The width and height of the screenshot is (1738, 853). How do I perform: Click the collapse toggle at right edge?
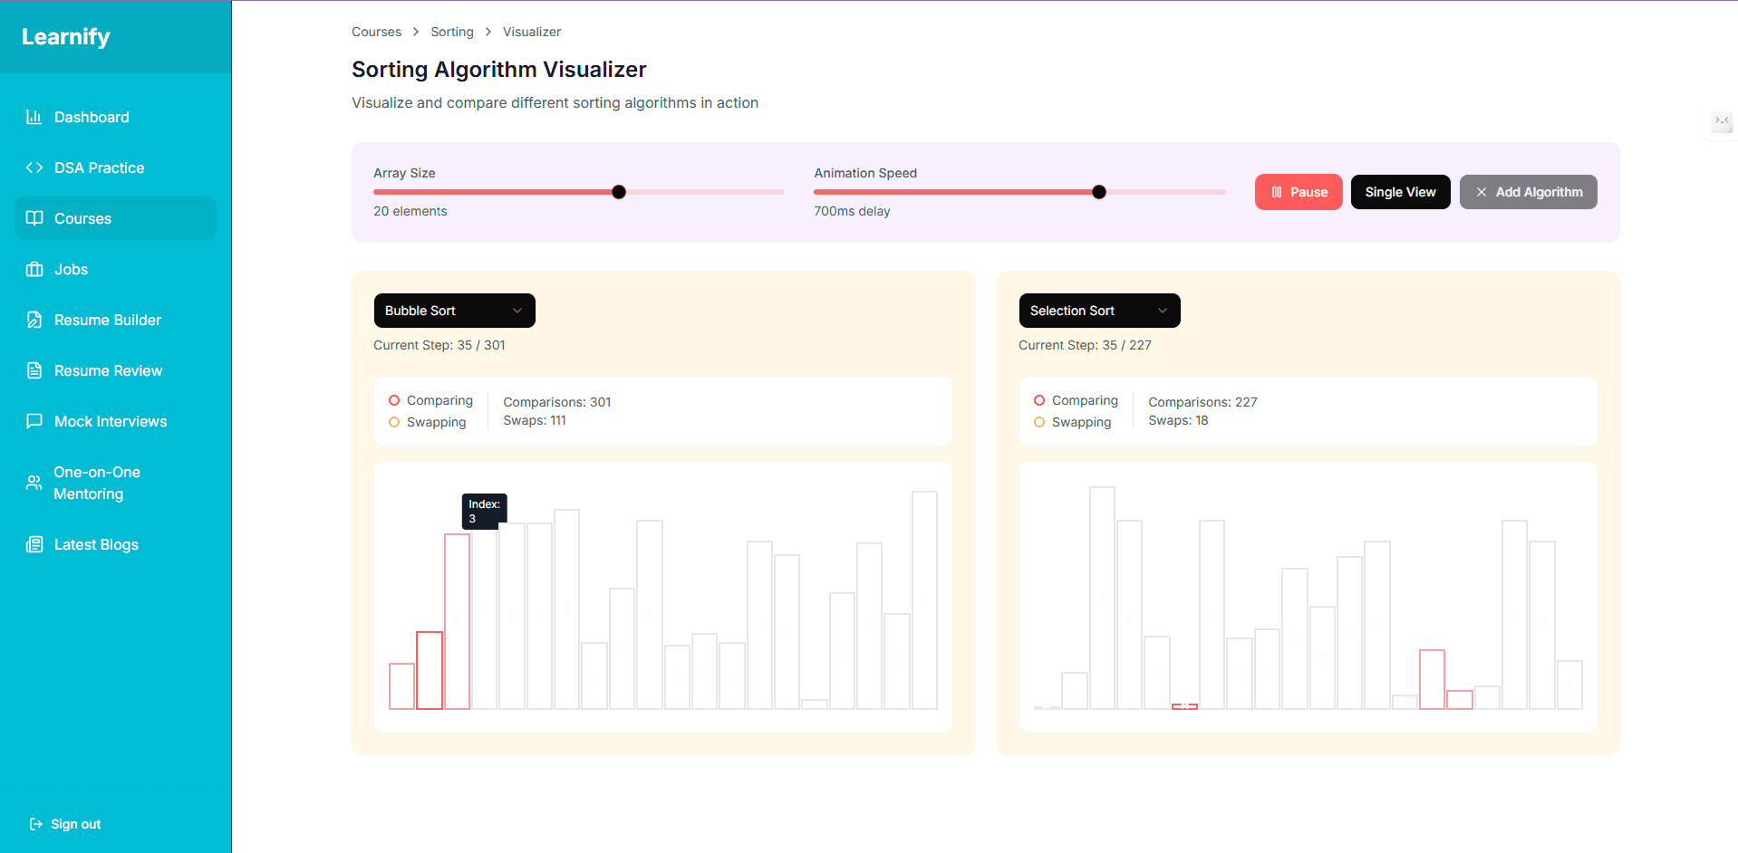click(x=1722, y=120)
